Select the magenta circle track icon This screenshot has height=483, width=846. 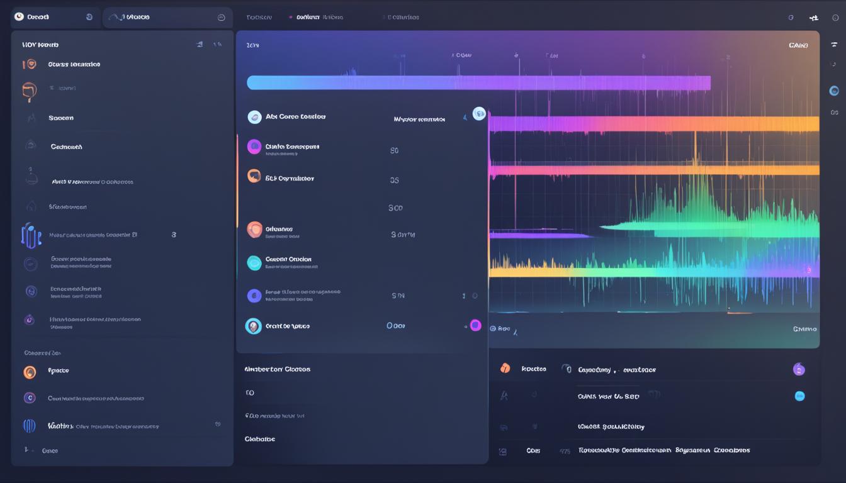pos(254,147)
